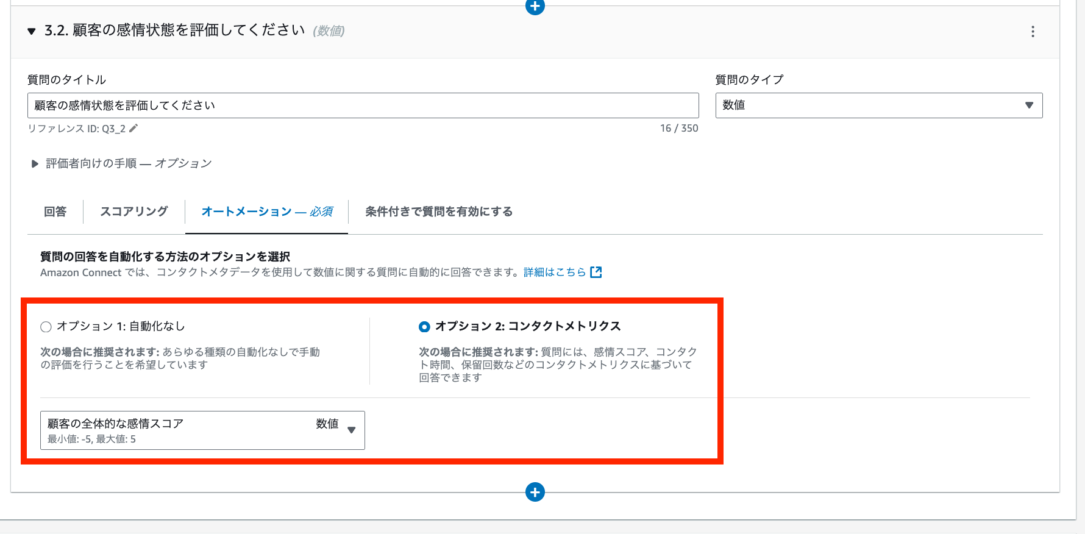Click the 質問の回答を自動化する方法のオプションを選択 heading
Screen dimensions: 1085x534
(x=165, y=257)
